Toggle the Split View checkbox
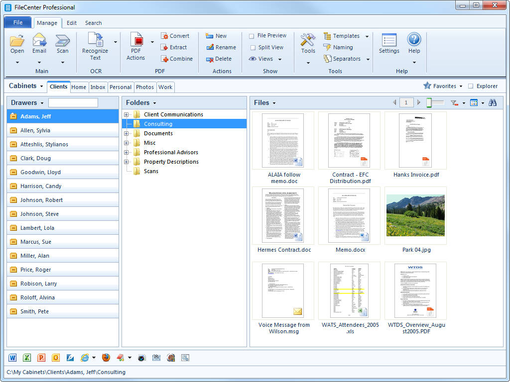510x382 pixels. pyautogui.click(x=252, y=48)
